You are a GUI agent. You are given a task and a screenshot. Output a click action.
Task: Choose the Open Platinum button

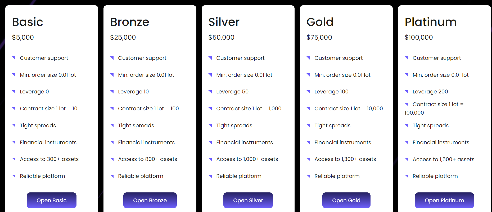[444, 200]
